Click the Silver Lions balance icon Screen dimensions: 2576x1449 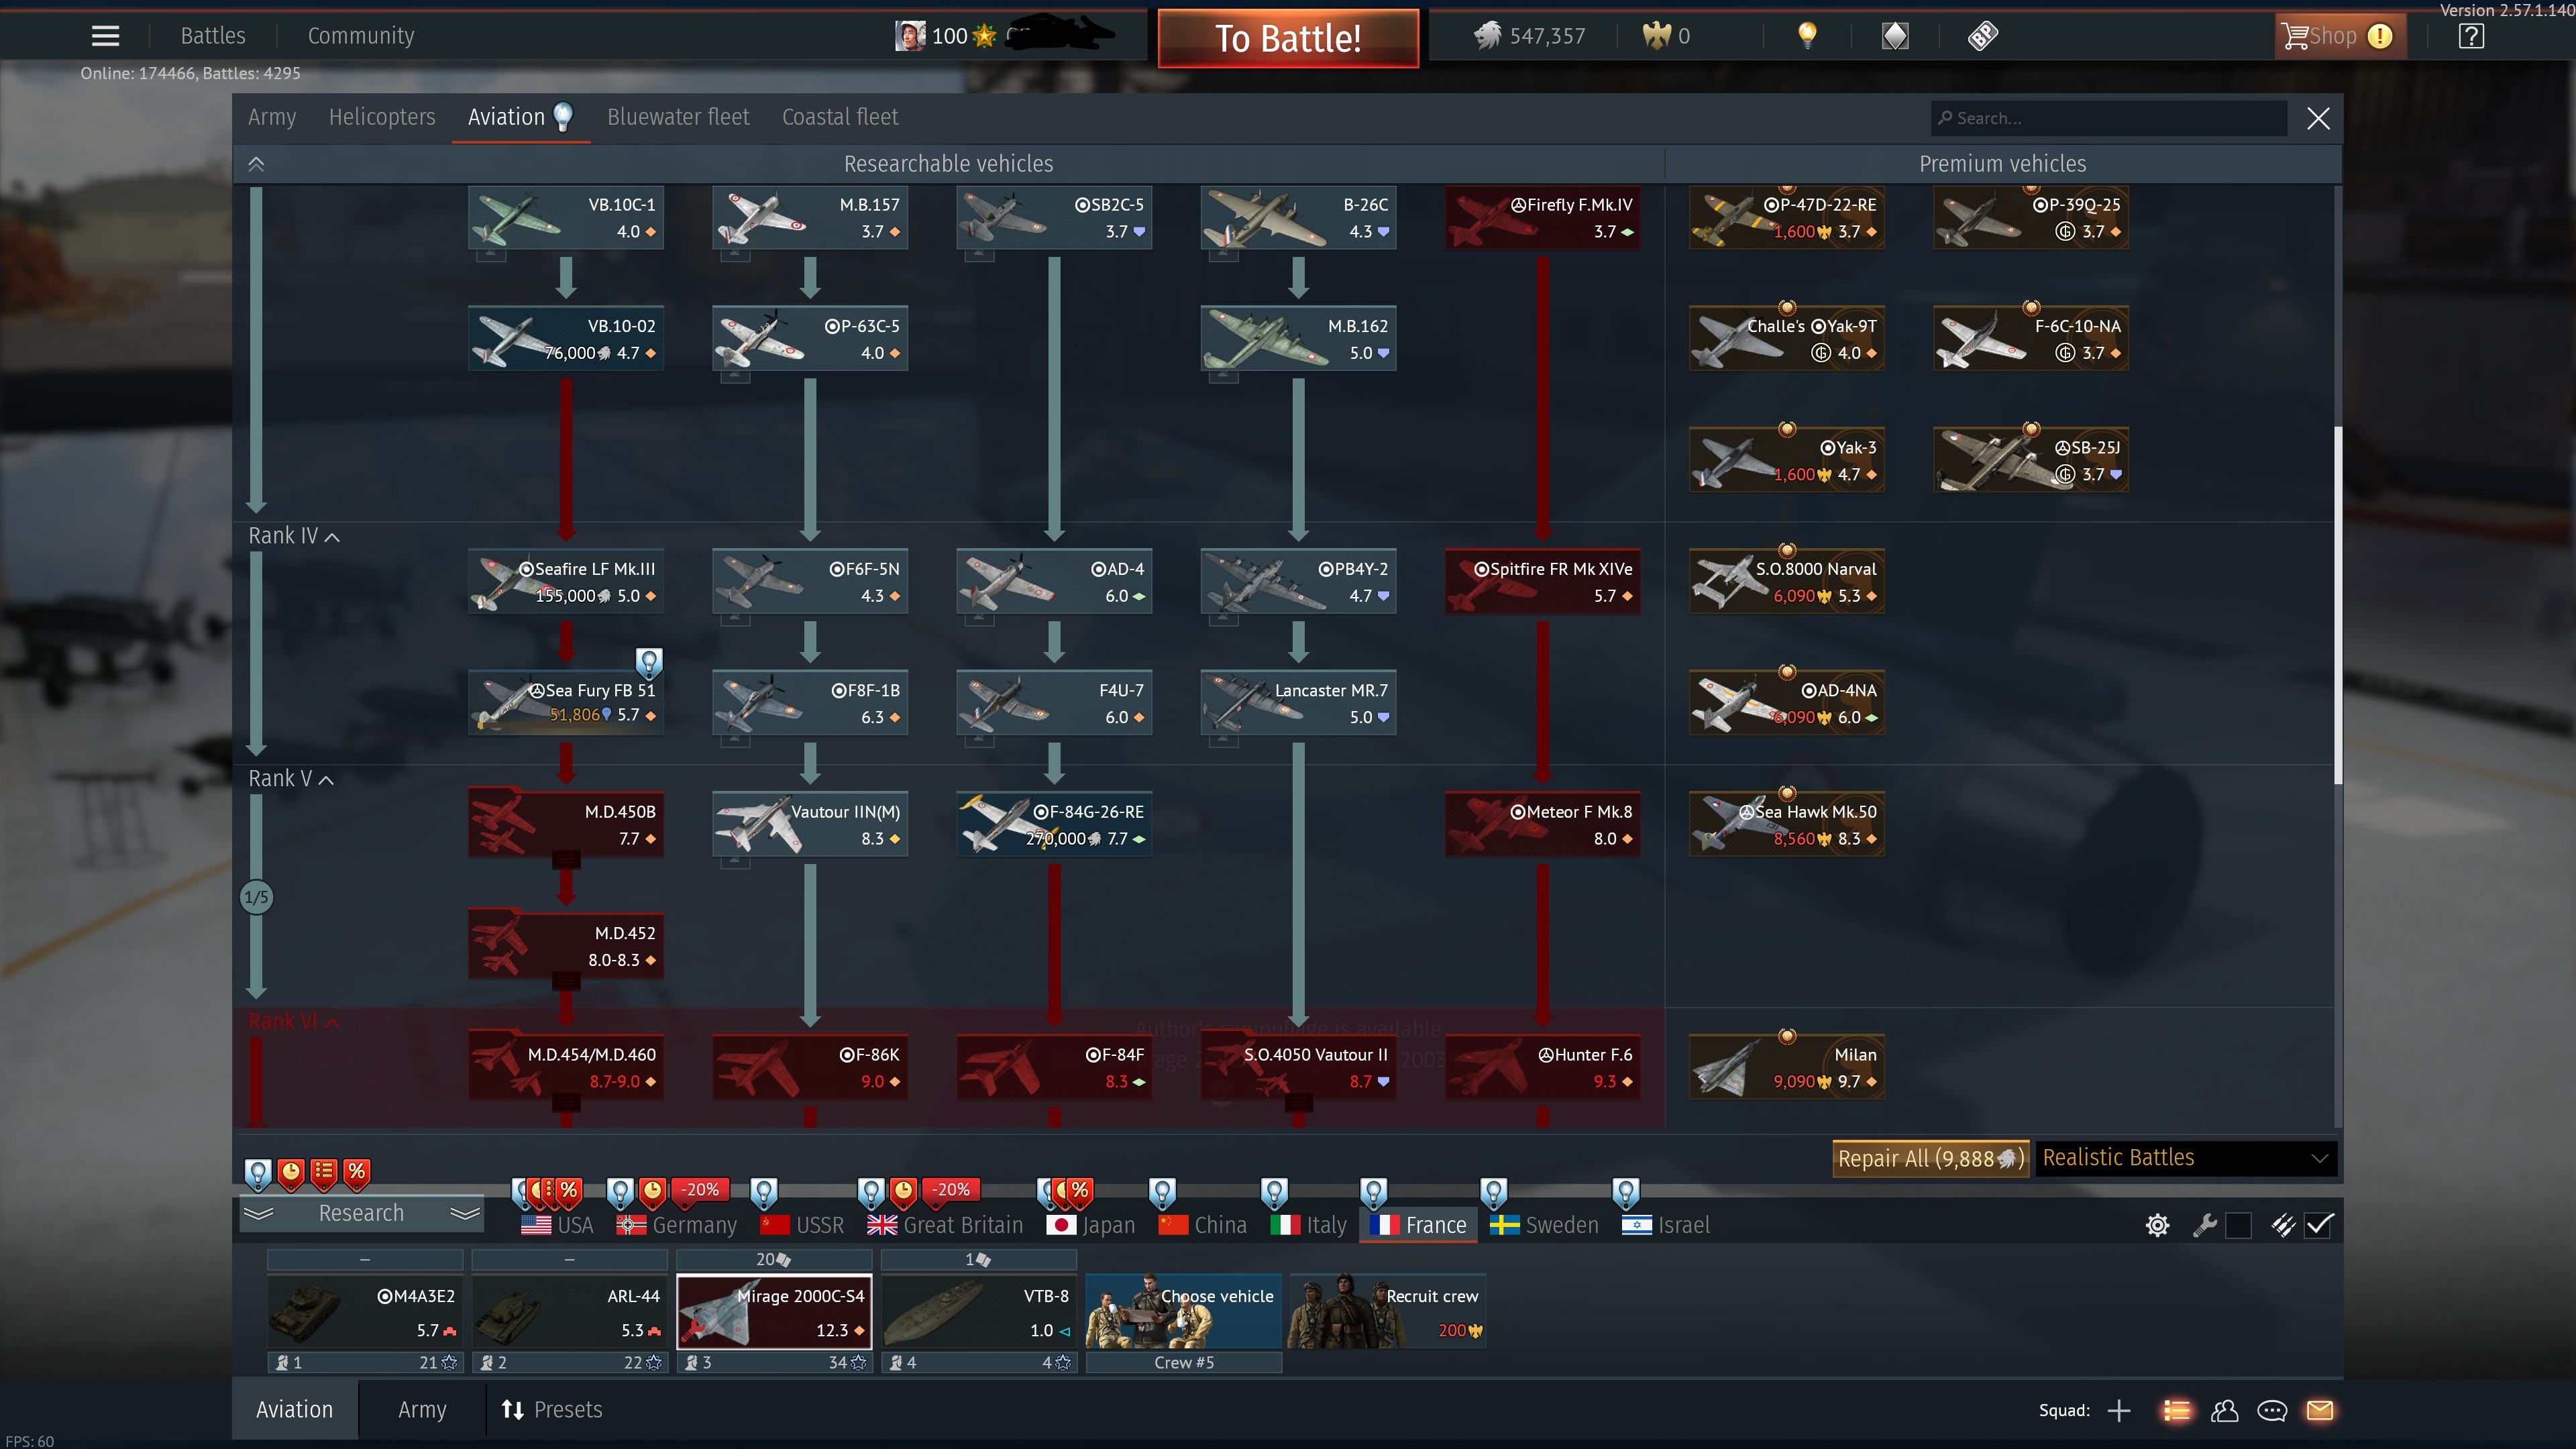(1487, 36)
